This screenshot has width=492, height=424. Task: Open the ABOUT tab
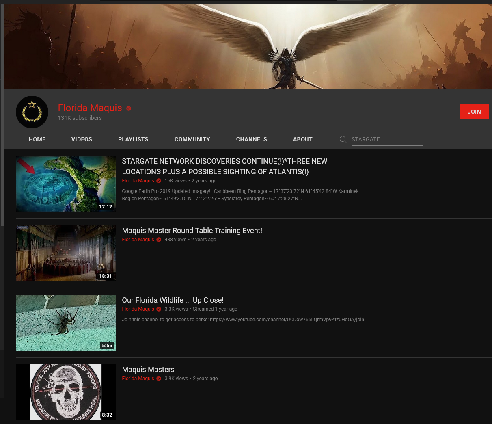303,139
